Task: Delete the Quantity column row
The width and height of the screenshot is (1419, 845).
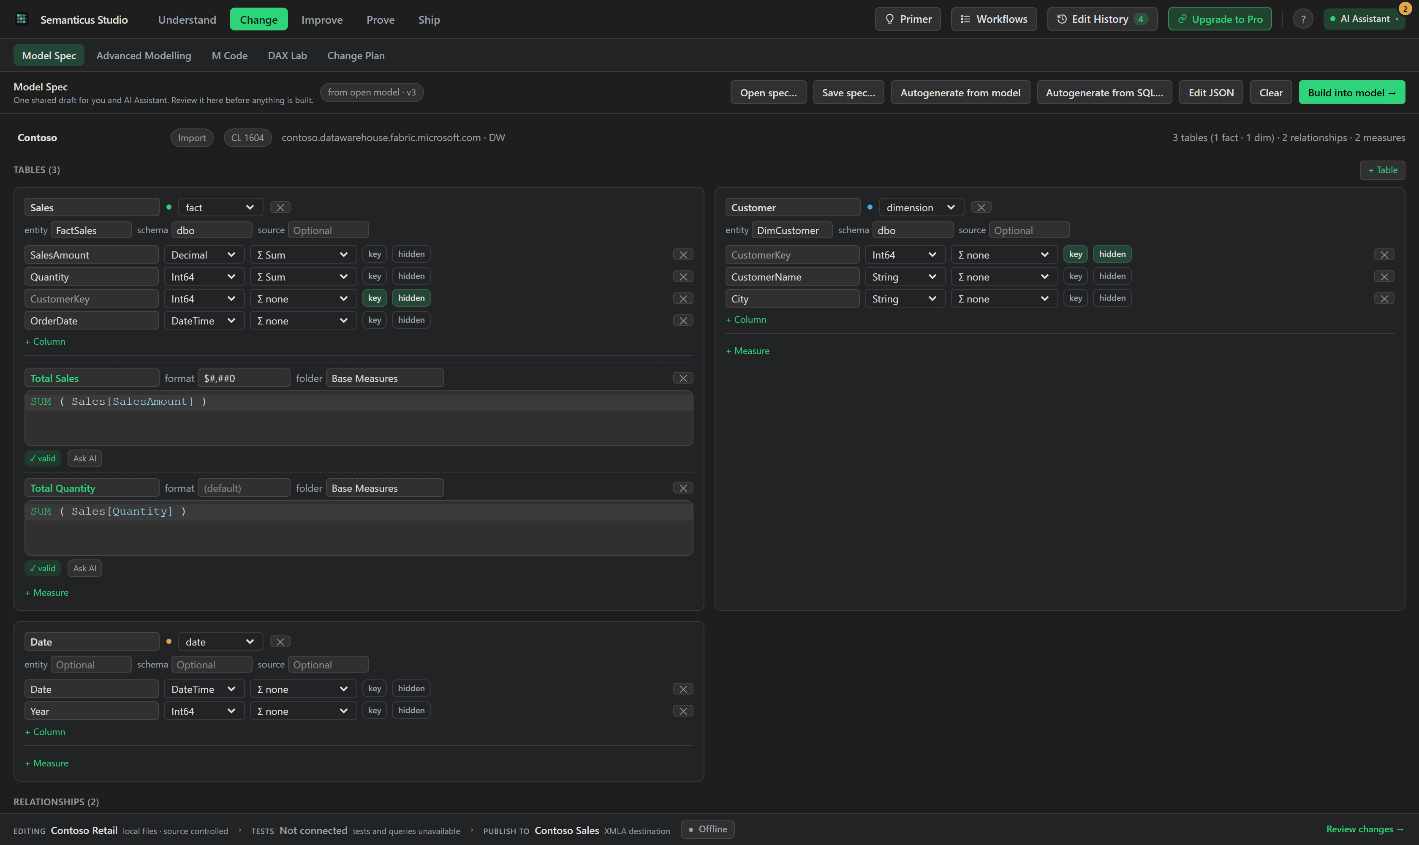Action: pyautogui.click(x=683, y=277)
